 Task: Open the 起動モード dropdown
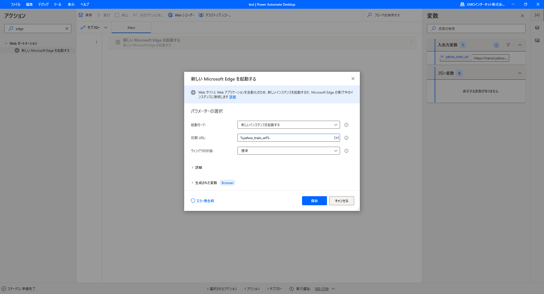tap(288, 125)
